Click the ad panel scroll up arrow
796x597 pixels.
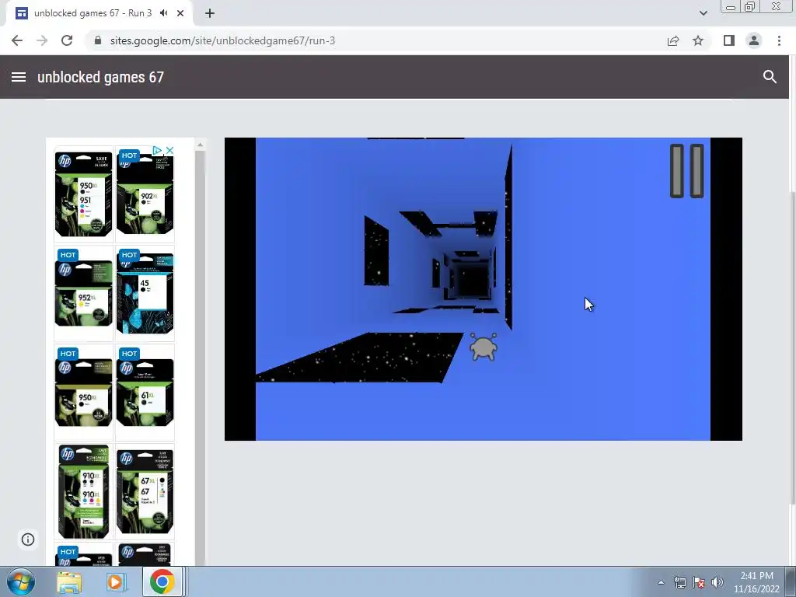point(200,145)
